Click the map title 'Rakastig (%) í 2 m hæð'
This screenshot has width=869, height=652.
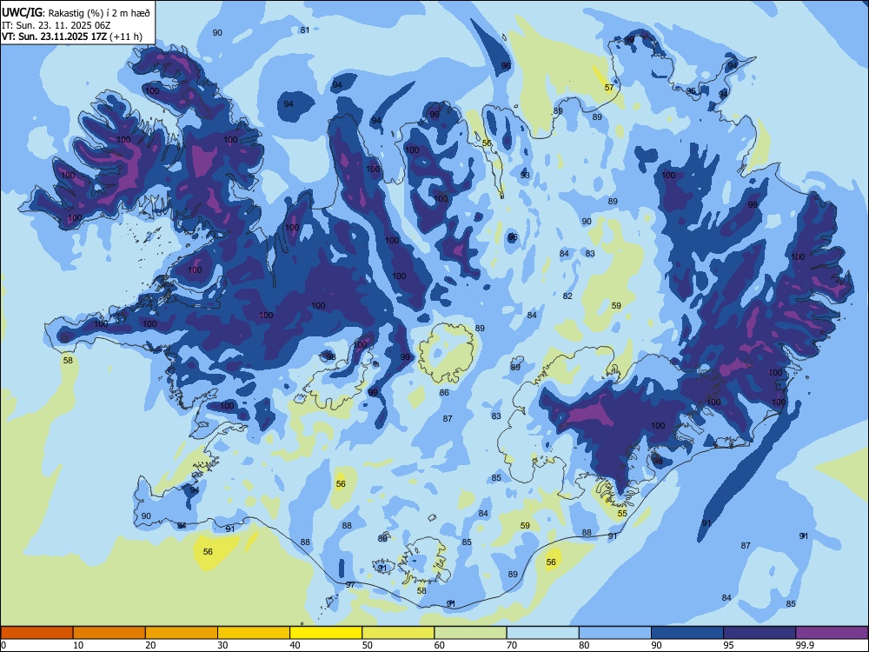point(99,13)
